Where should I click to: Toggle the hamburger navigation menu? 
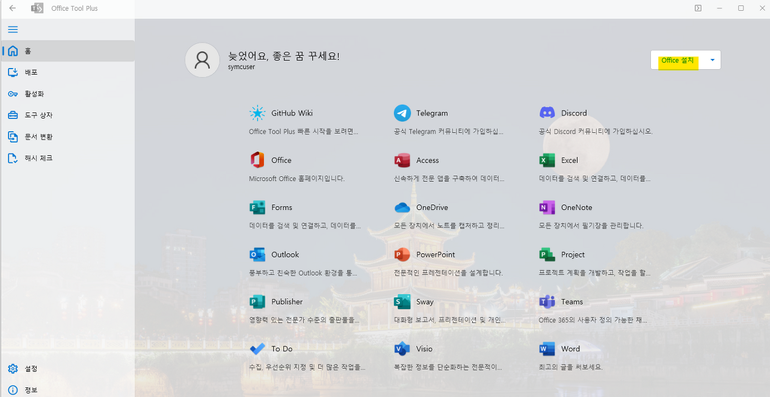pos(13,29)
